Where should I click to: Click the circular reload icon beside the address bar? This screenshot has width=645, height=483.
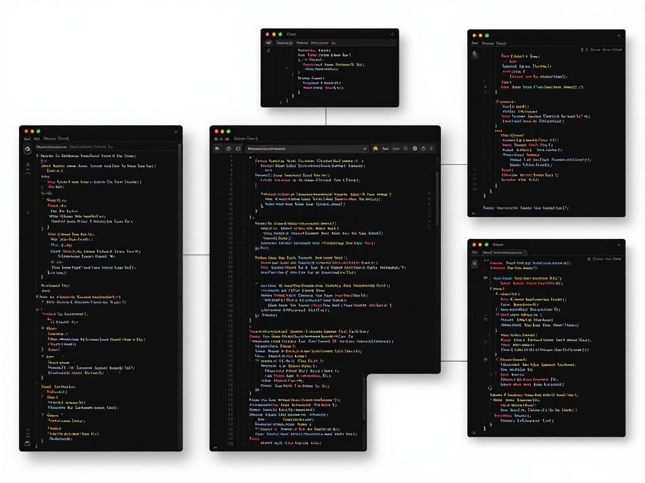pos(237,149)
